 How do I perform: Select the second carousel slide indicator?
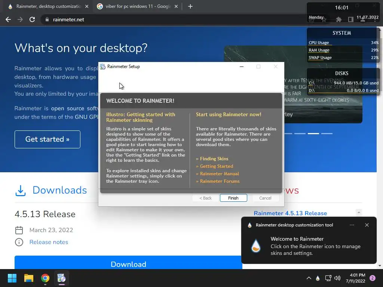click(x=300, y=133)
